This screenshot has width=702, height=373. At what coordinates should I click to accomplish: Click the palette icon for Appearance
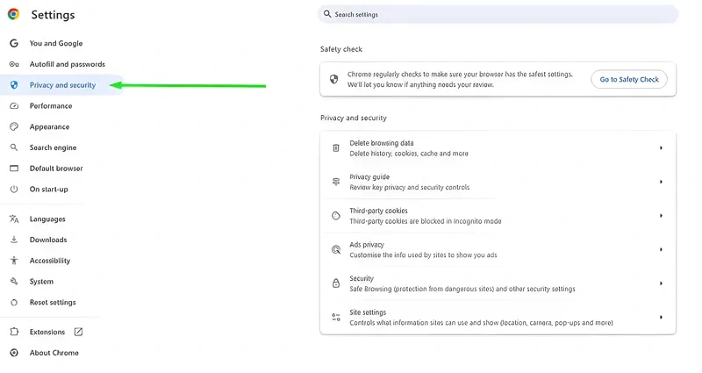[x=14, y=126]
